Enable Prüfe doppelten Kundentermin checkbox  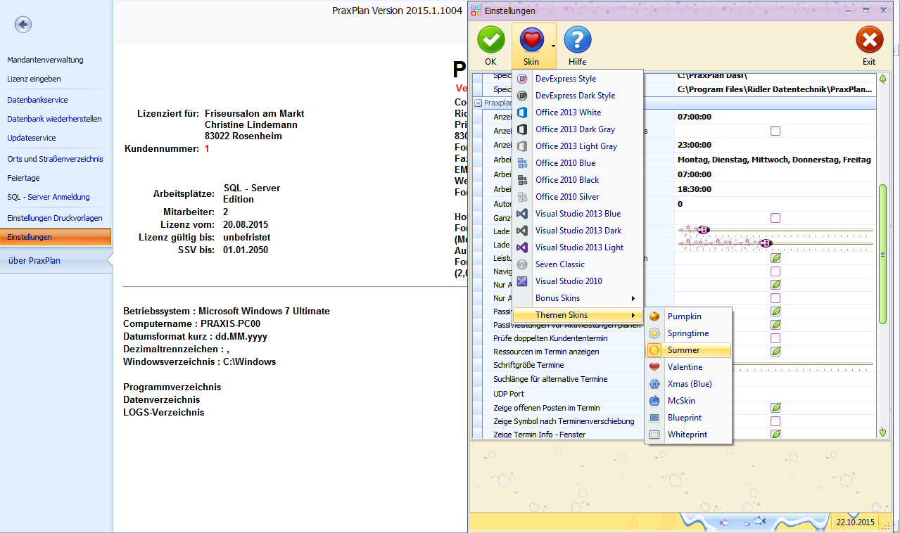click(x=775, y=338)
